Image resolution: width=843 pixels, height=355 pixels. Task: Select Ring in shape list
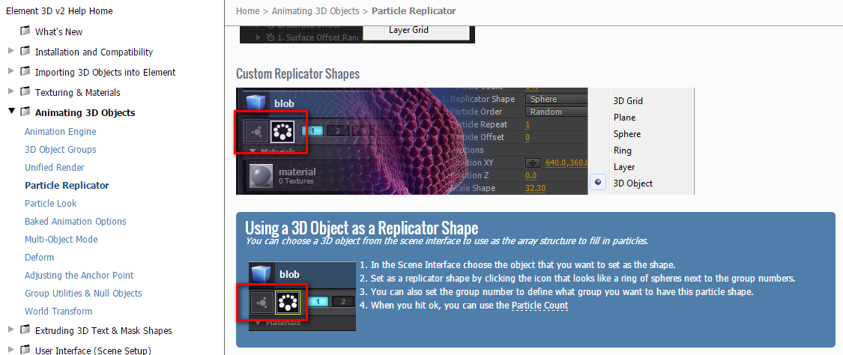click(x=623, y=151)
